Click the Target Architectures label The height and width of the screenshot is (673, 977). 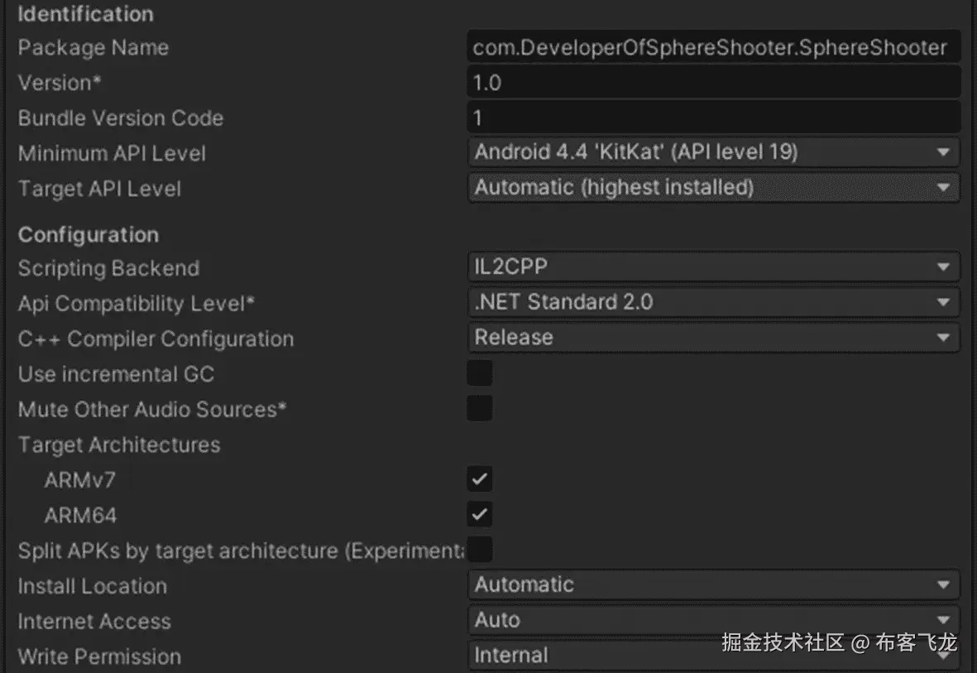pyautogui.click(x=119, y=445)
